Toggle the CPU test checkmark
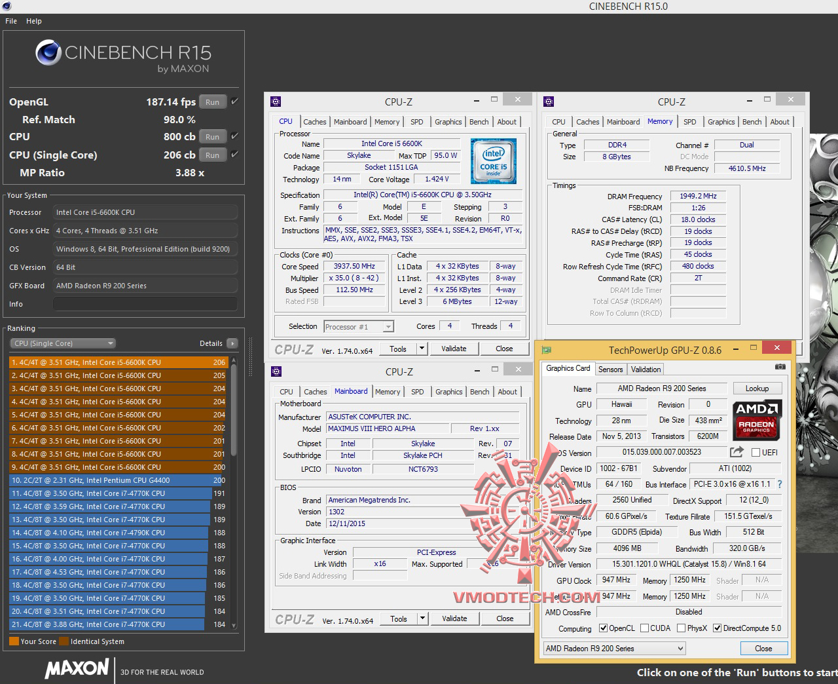This screenshot has height=684, width=838. click(x=234, y=136)
